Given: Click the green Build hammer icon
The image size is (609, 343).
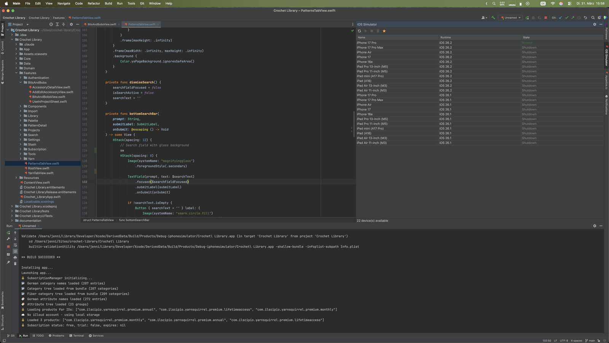Looking at the screenshot, I should [493, 18].
